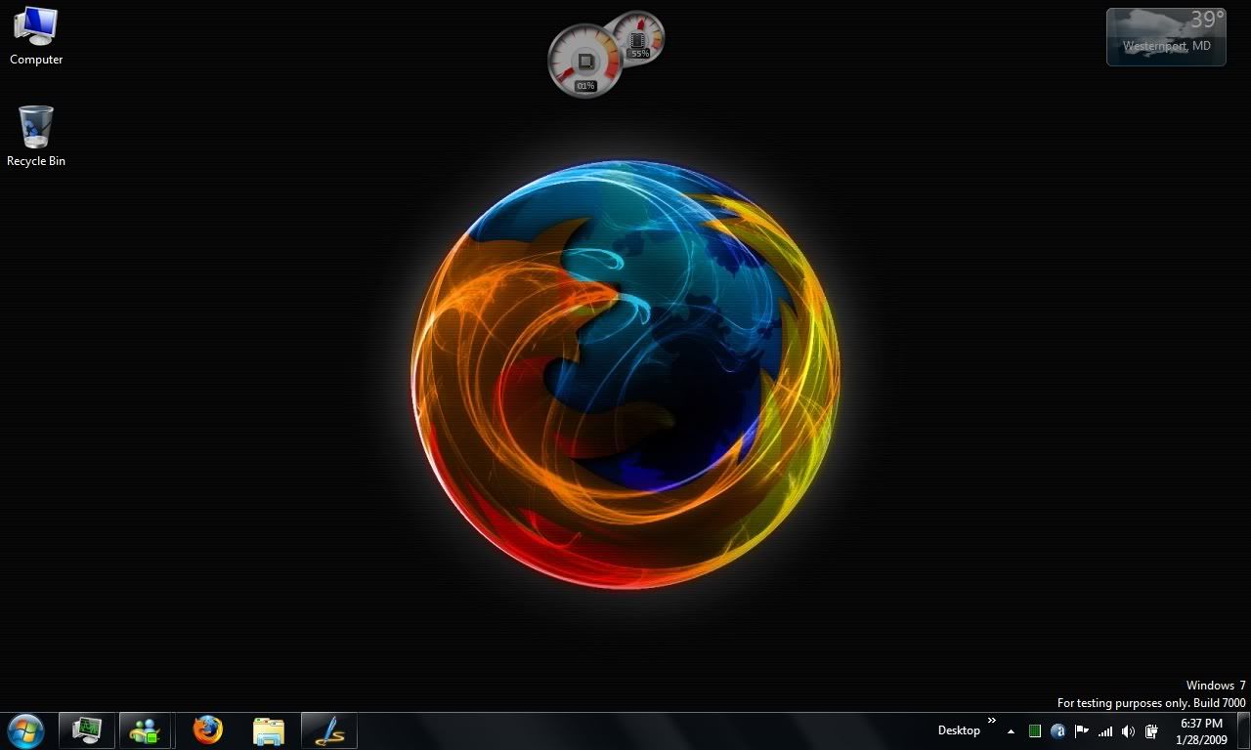Open Windows Live Messenger from taskbar
This screenshot has width=1251, height=750.
click(x=147, y=730)
